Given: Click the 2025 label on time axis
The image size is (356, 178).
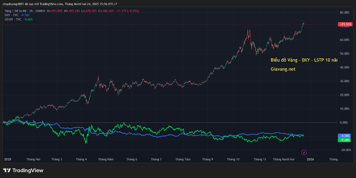Looking at the screenshot, I should click(x=8, y=160).
